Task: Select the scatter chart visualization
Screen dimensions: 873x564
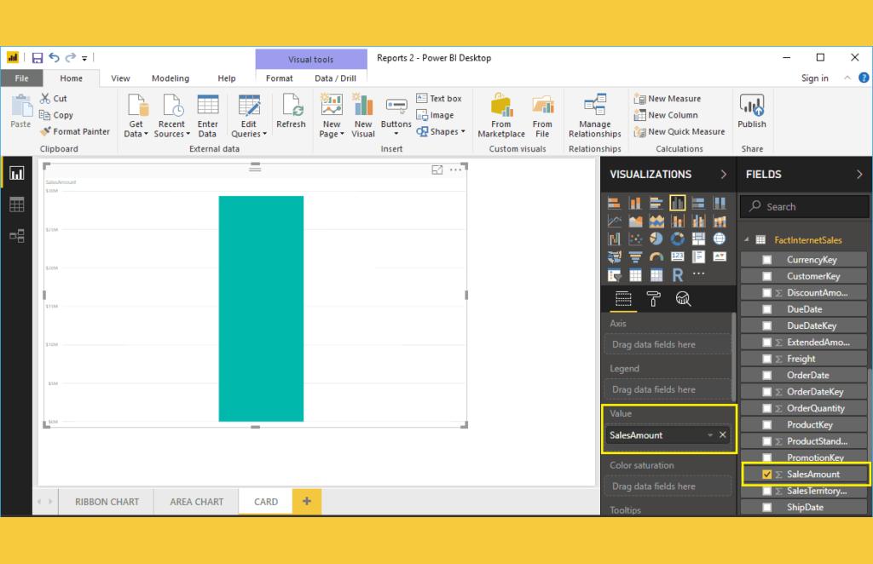Action: coord(635,239)
